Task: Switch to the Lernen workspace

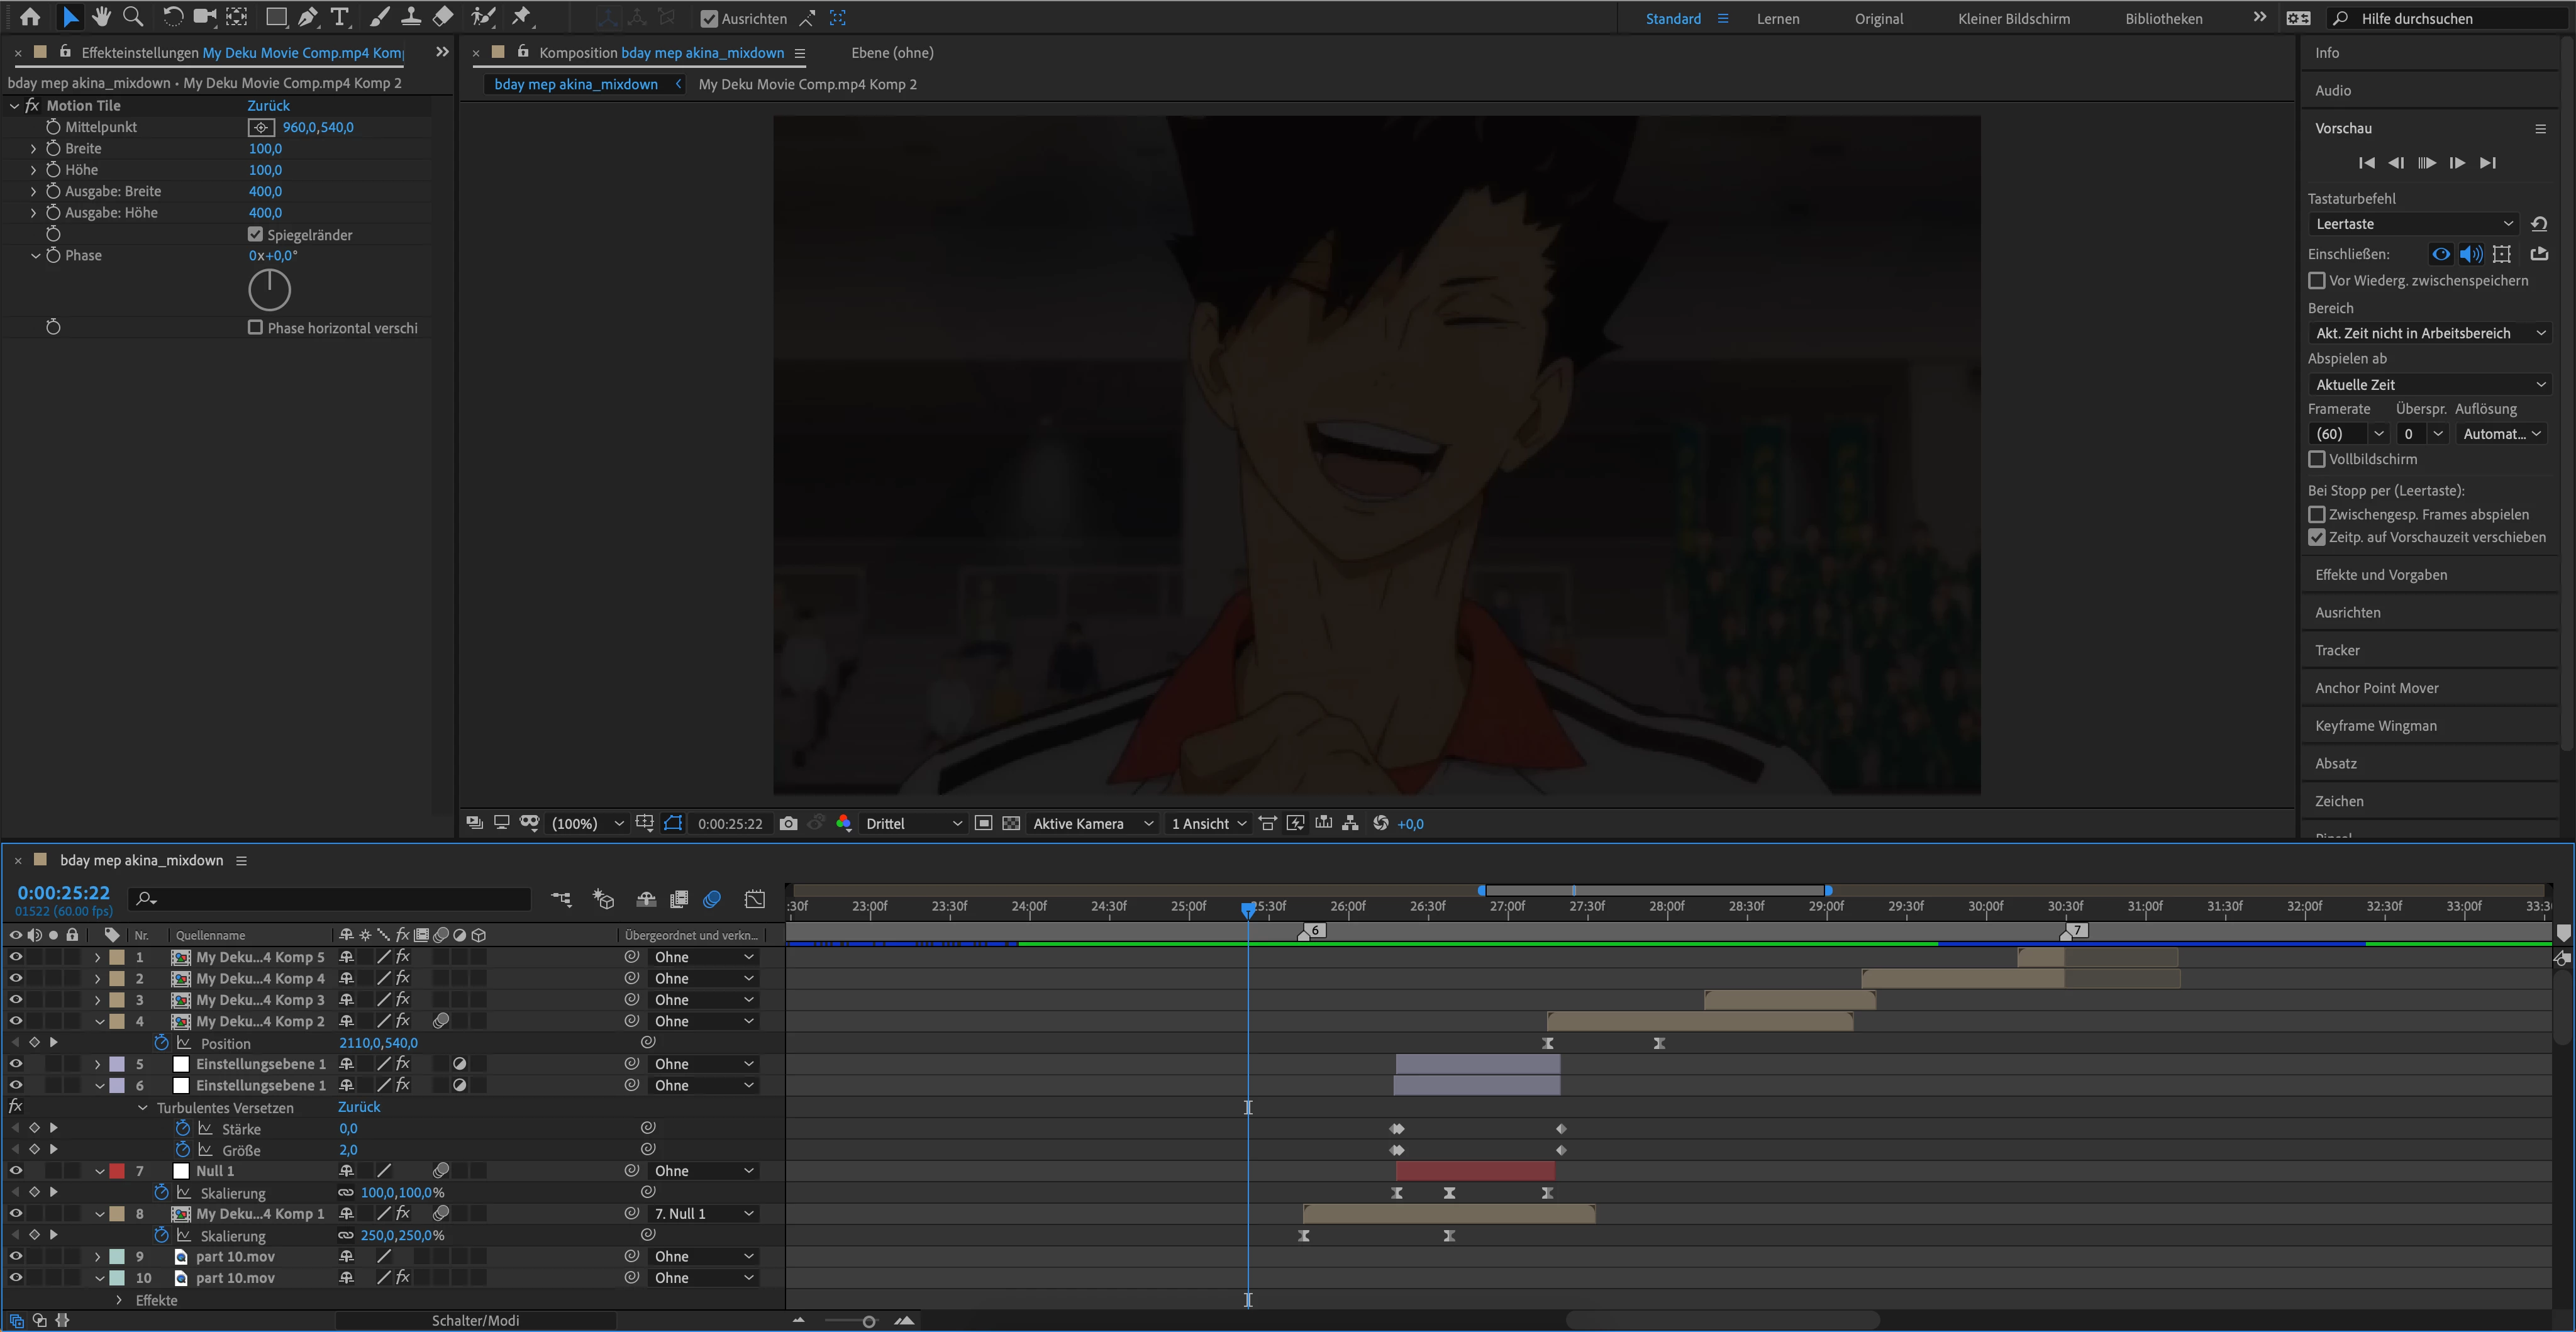Action: click(x=1777, y=18)
